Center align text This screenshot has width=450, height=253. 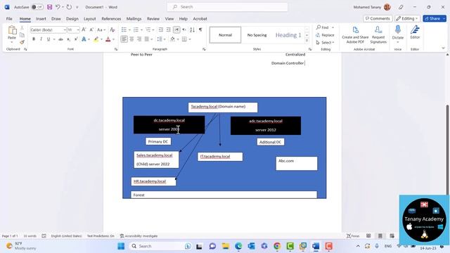click(131, 39)
